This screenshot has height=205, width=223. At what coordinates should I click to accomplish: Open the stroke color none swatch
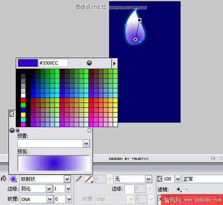coord(89,179)
